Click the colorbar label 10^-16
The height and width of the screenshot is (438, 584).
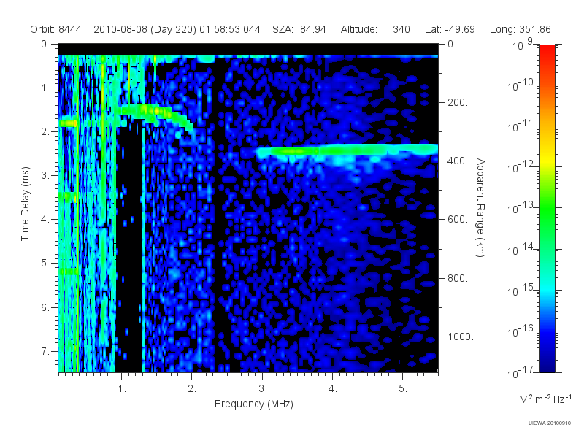coord(522,331)
